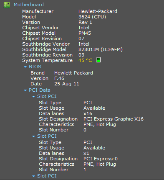Screen dimensions: 164x180
Task: Select the PM45 chipset model value
Action: pos(85,33)
